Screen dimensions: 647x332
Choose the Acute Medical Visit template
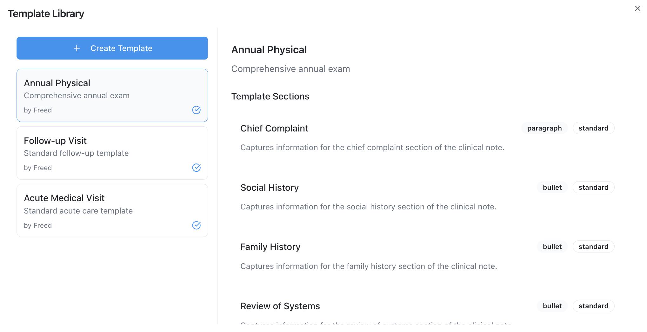112,210
